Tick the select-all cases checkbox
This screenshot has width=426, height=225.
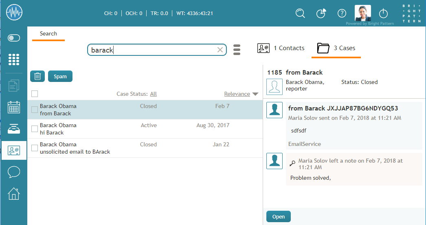(35, 94)
